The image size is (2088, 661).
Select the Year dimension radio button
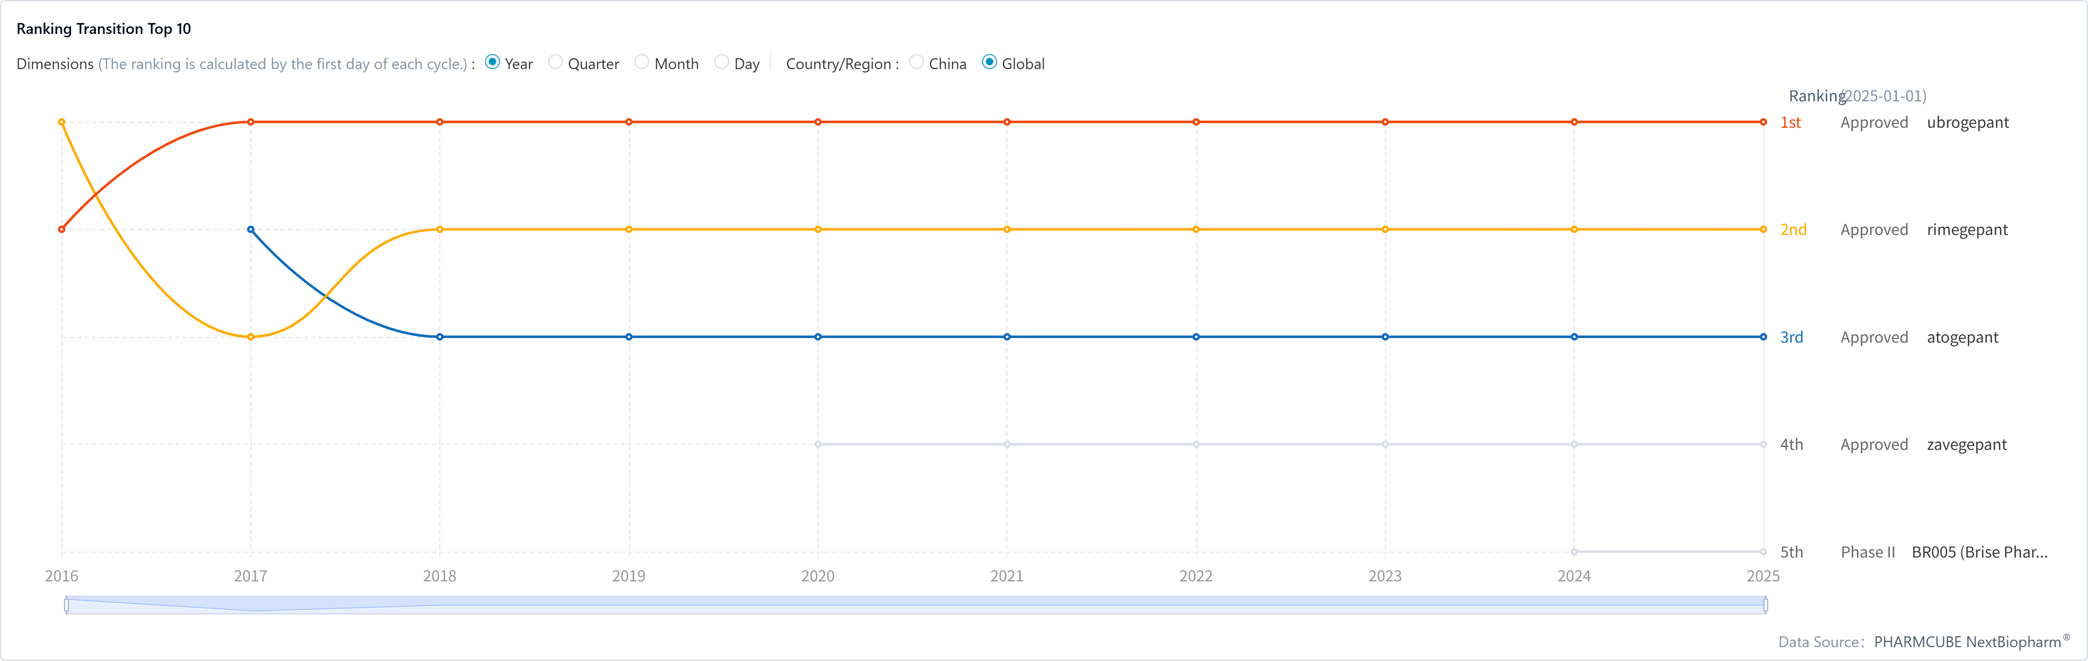tap(492, 62)
